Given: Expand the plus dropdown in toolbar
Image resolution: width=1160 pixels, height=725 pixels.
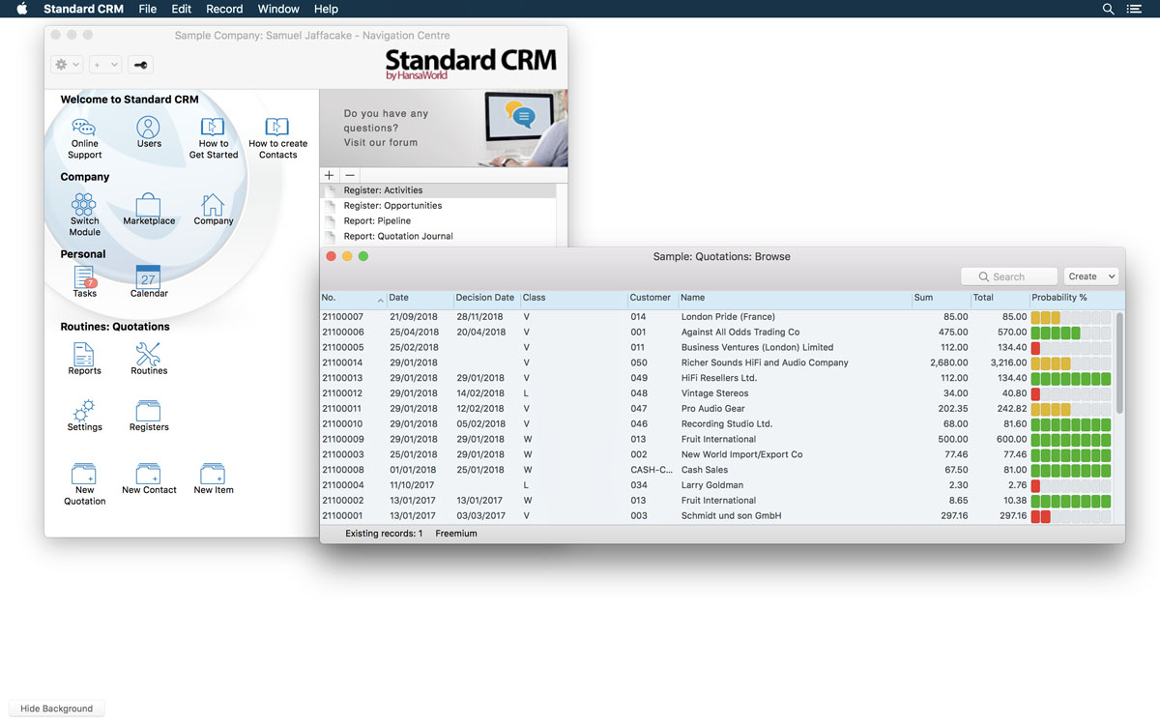Looking at the screenshot, I should tap(104, 65).
